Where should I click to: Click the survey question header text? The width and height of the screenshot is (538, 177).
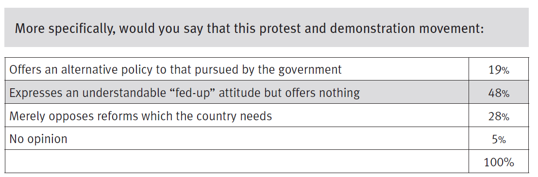tap(250, 29)
